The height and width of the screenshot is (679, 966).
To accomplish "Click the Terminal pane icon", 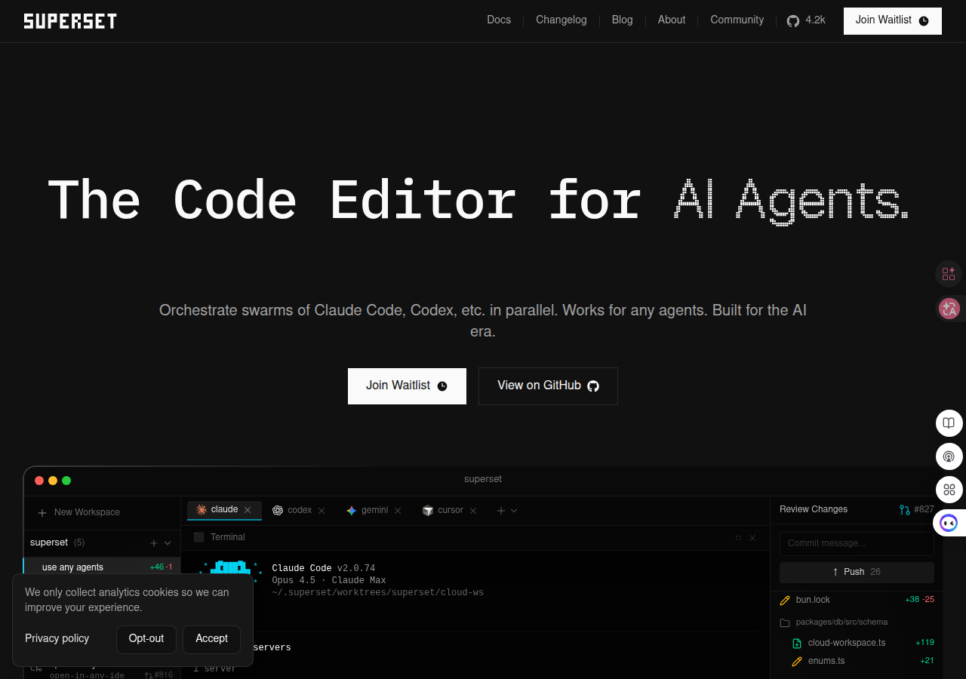I will [x=199, y=537].
